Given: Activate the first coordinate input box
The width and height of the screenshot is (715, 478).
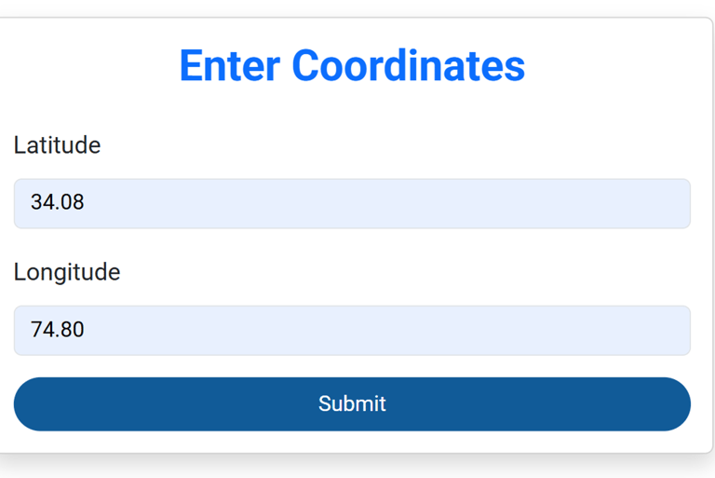Looking at the screenshot, I should pos(352,203).
